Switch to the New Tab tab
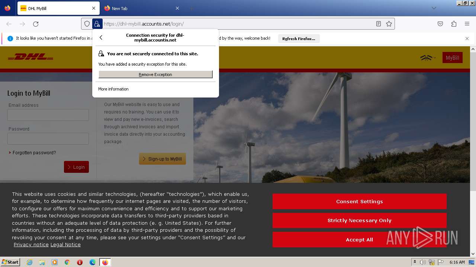Screen dimensions: 476x267 142,8
